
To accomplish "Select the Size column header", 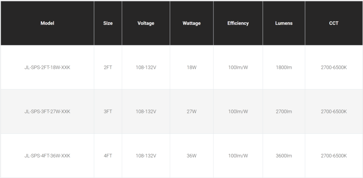I will 108,23.
